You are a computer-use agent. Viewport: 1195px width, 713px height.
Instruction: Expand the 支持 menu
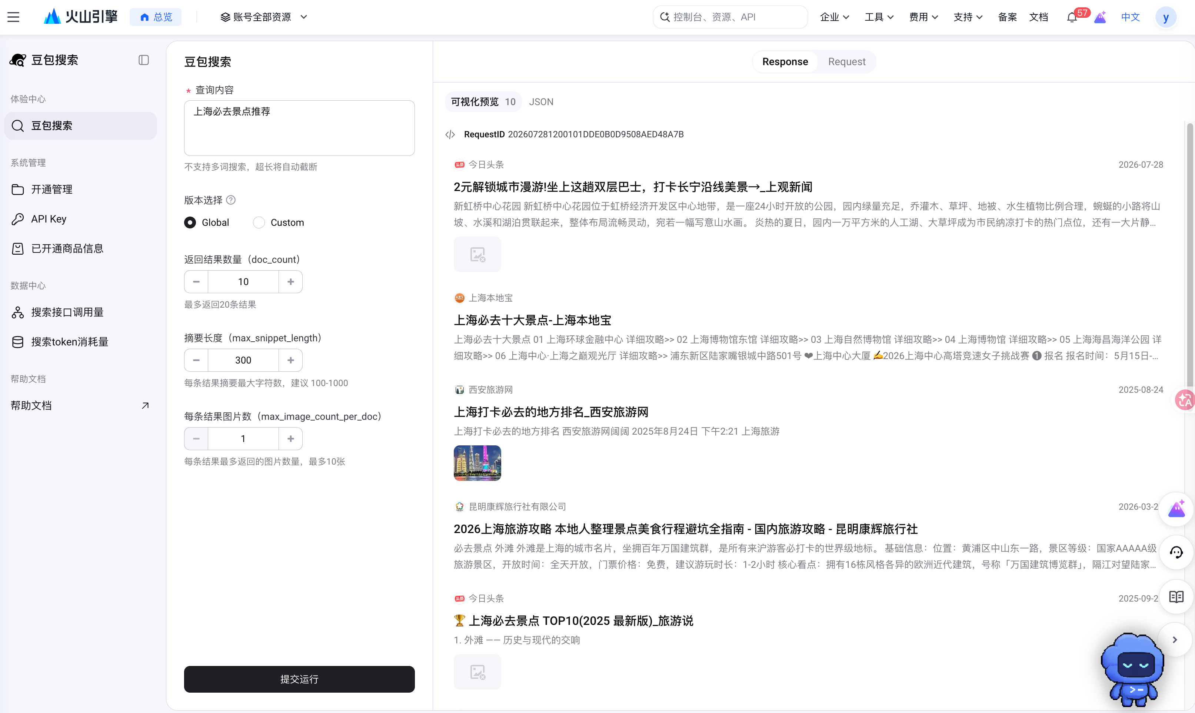968,17
